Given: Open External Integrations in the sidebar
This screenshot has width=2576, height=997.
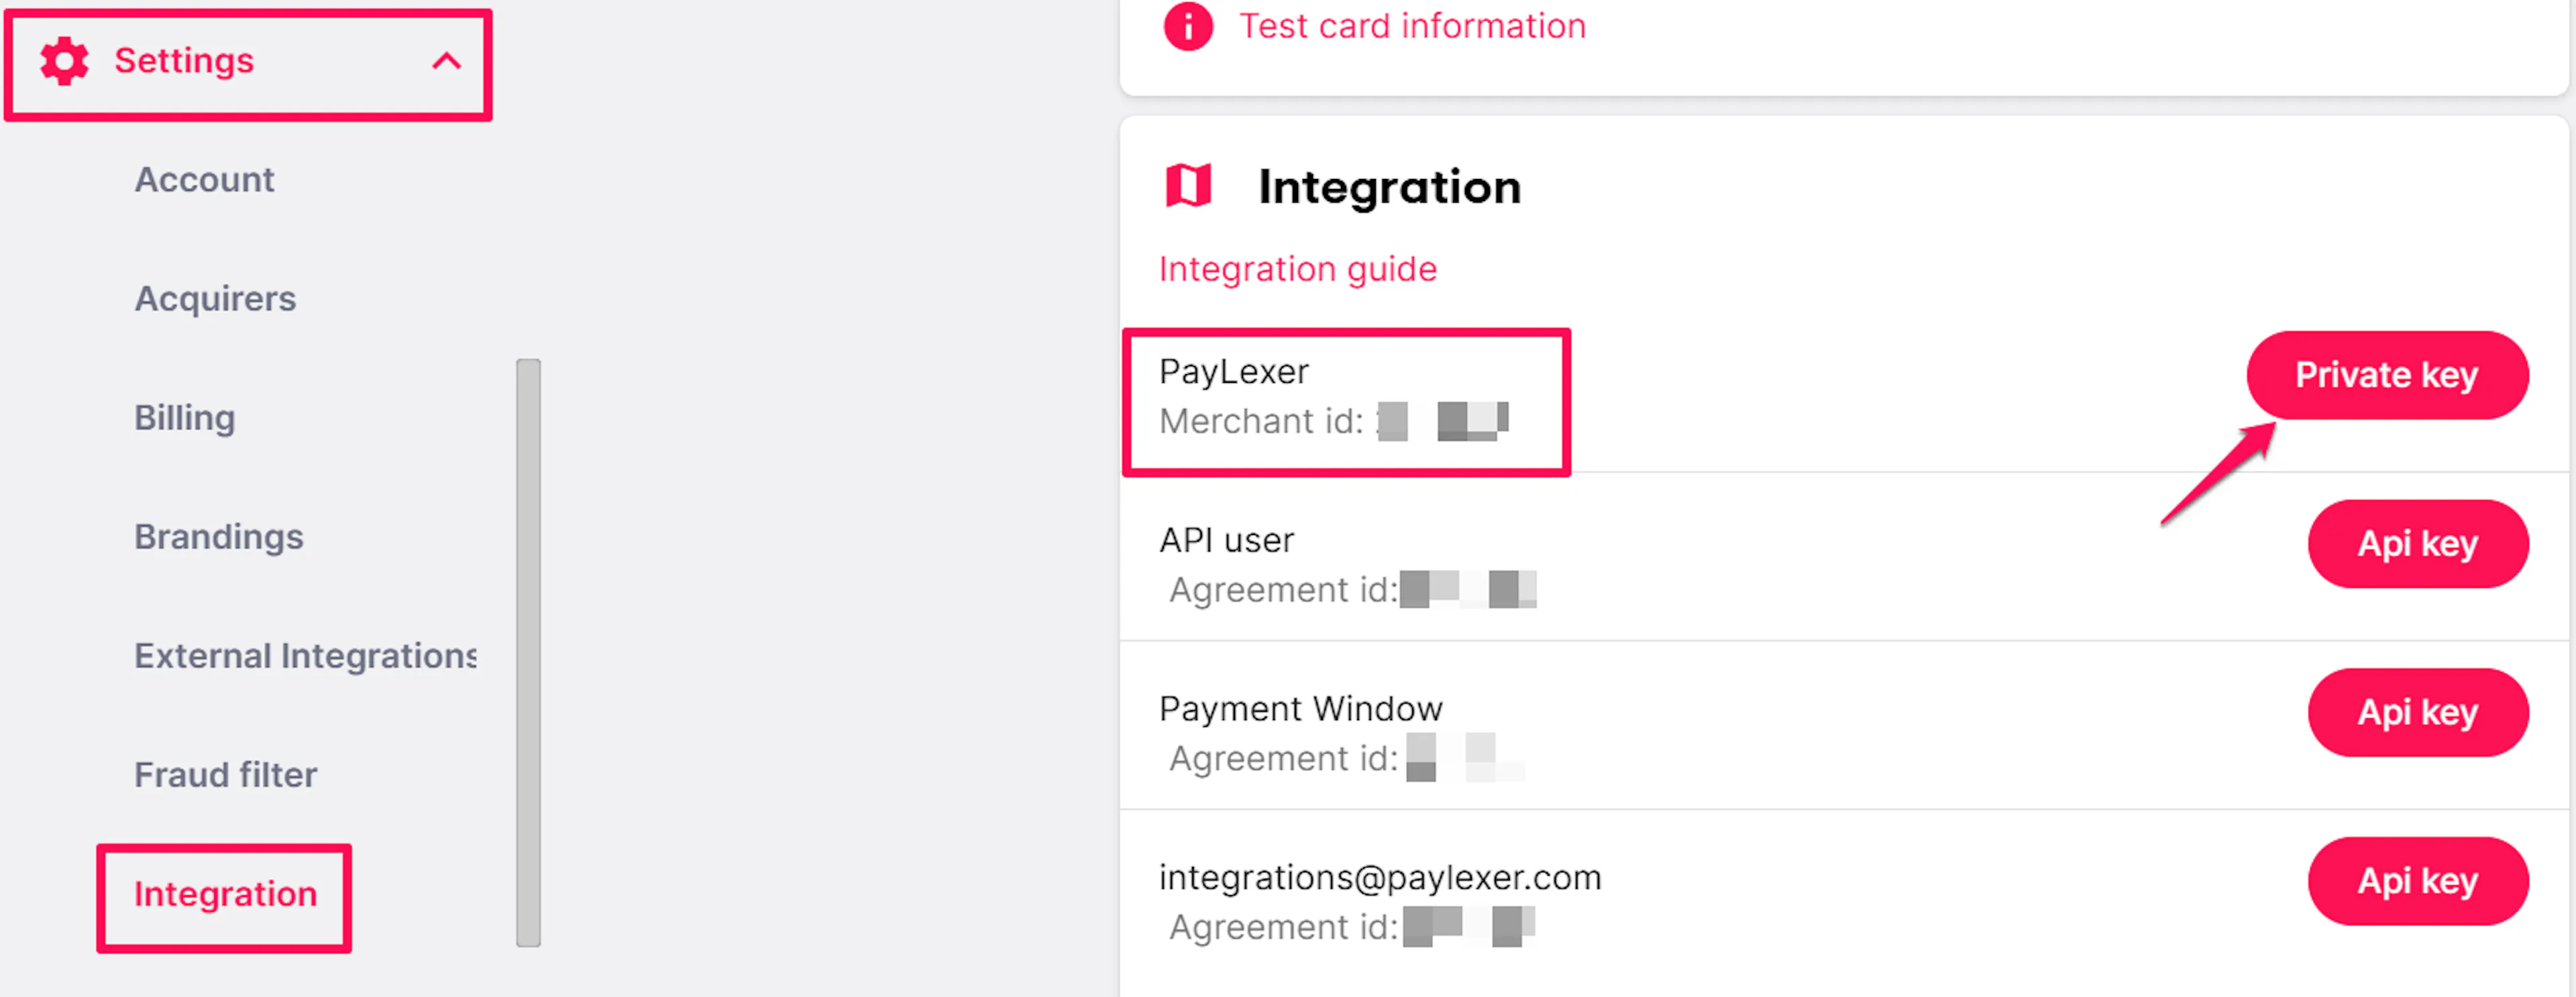Looking at the screenshot, I should click(x=305, y=655).
